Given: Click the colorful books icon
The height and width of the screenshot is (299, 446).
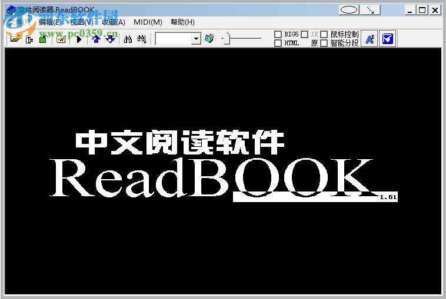Looking at the screenshot, I should coord(209,38).
